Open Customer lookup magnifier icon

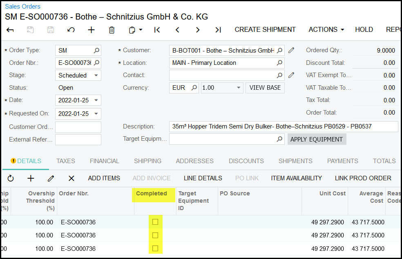[279, 51]
